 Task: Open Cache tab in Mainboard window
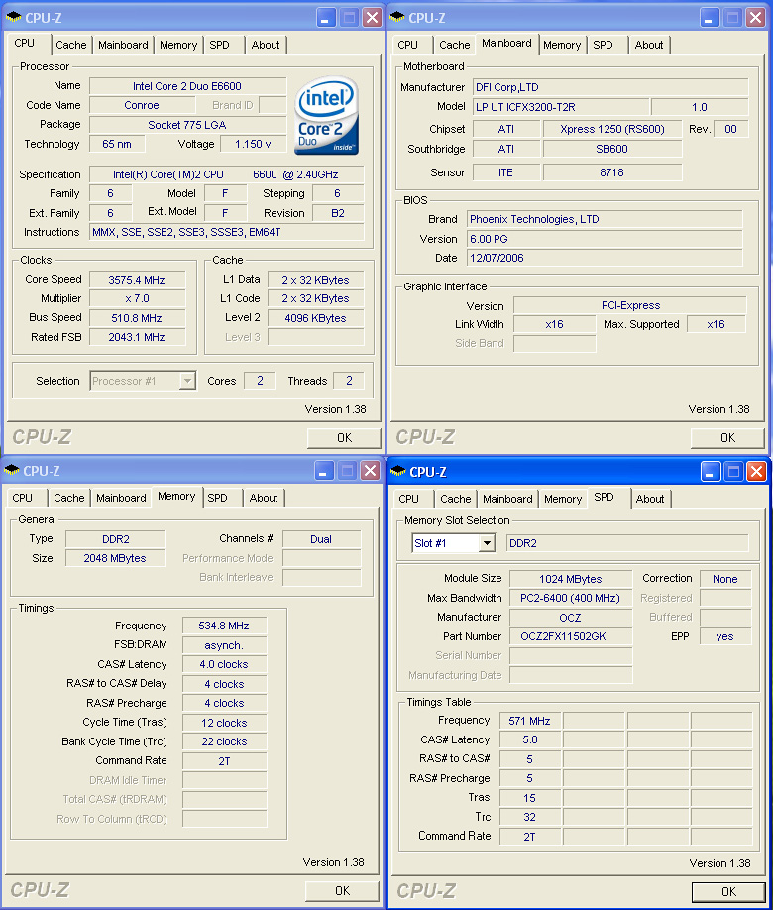[455, 45]
